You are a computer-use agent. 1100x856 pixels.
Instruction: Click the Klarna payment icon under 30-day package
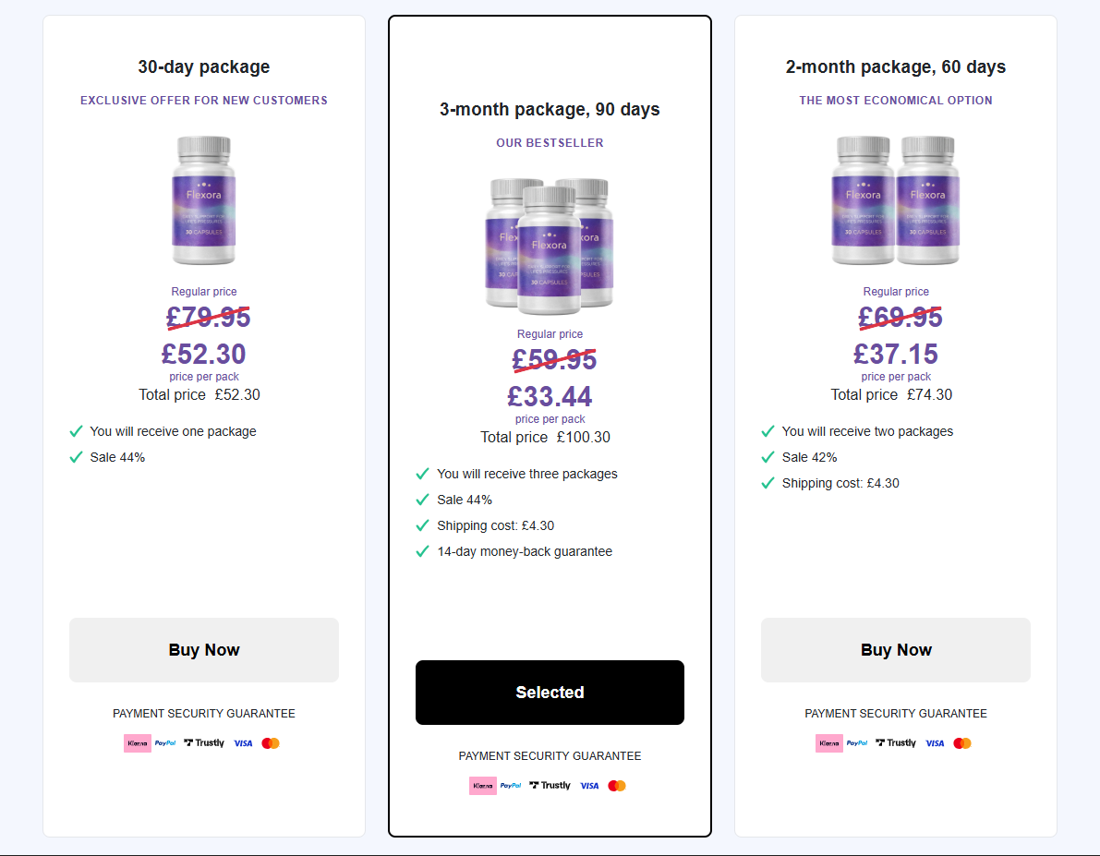point(138,742)
